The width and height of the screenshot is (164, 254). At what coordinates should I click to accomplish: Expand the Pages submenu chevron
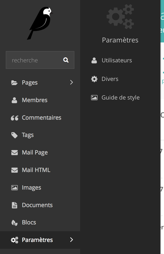[71, 82]
